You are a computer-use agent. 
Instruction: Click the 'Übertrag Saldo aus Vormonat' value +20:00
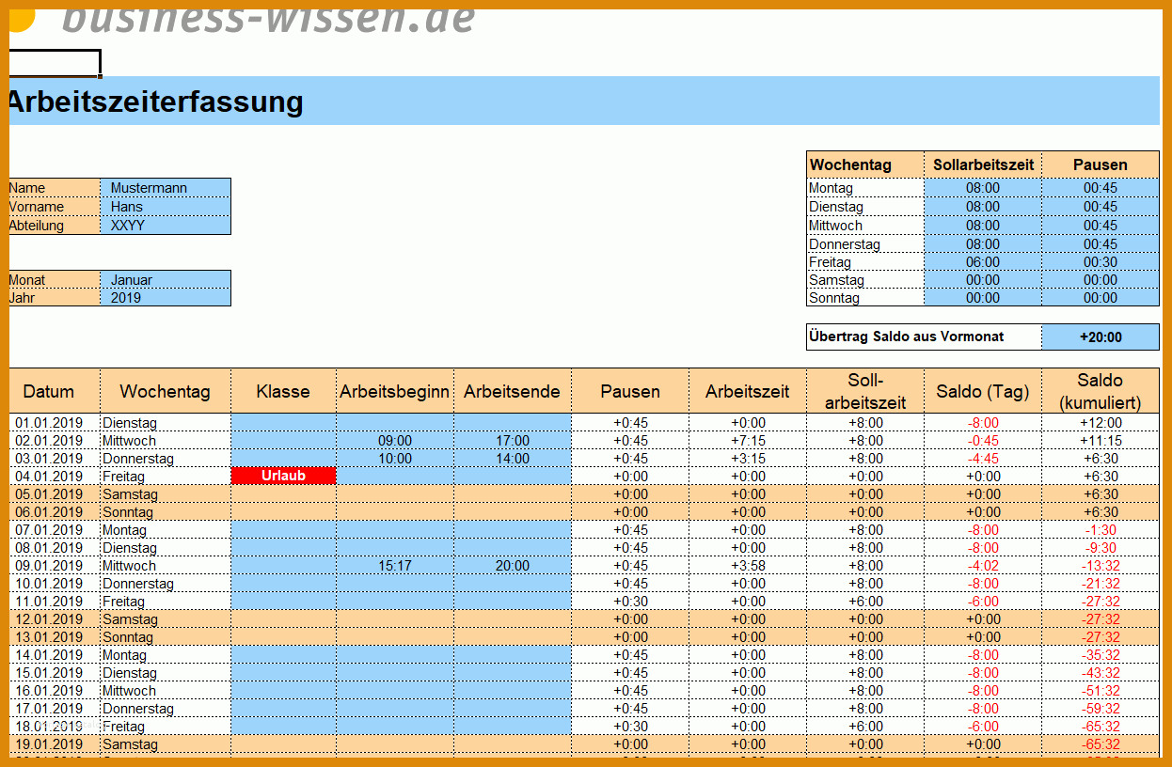click(x=1101, y=337)
